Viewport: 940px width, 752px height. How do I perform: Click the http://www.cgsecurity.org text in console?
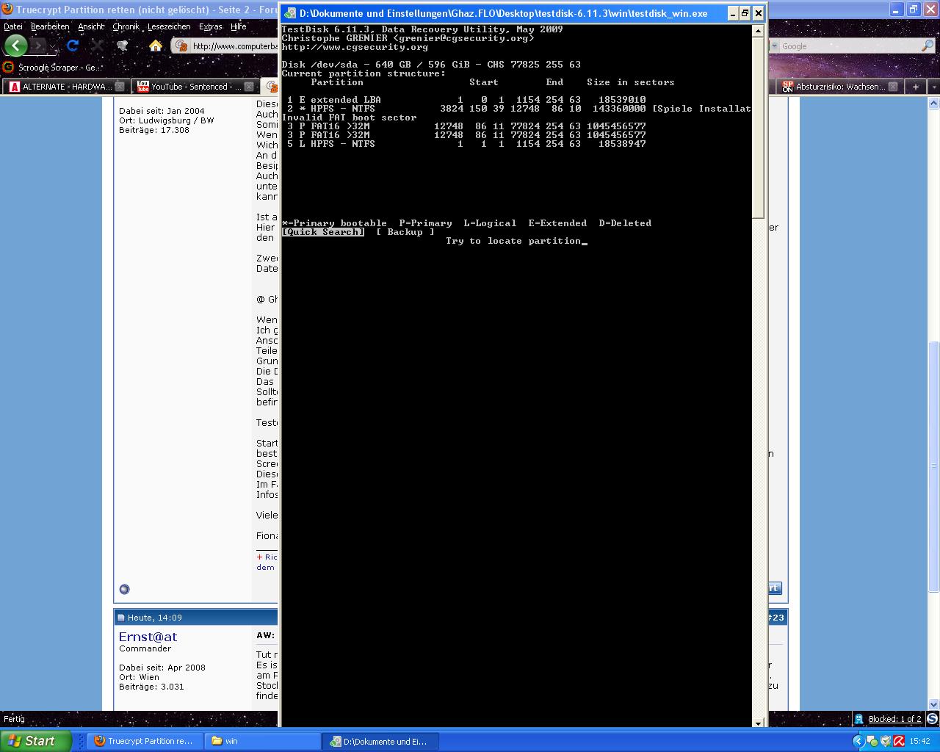point(355,47)
